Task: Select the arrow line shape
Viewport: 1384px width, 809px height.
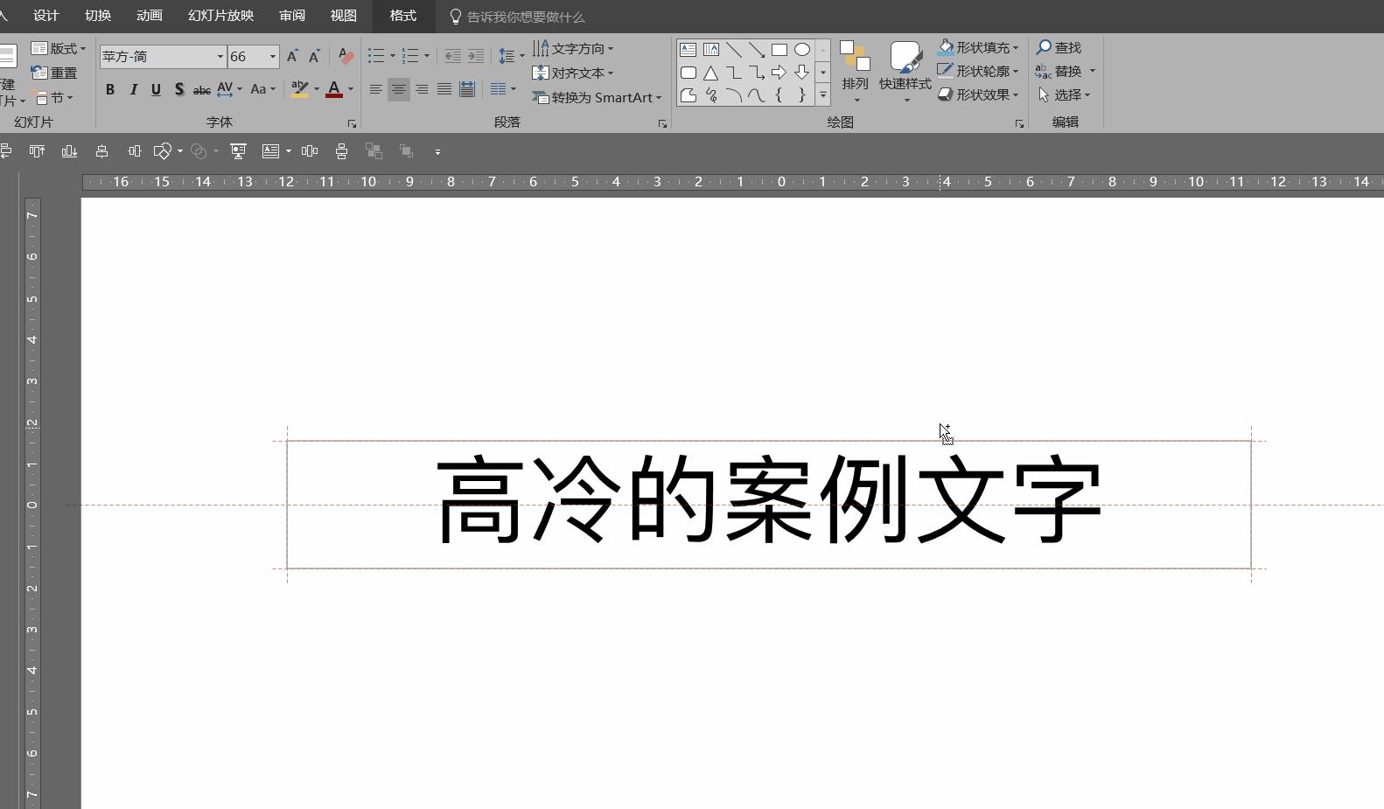Action: tap(757, 50)
